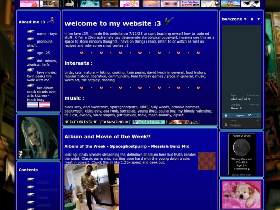Image resolution: width=280 pixels, height=210 pixels.
Task: Open the contacts link in Contents
Action: tap(44, 205)
